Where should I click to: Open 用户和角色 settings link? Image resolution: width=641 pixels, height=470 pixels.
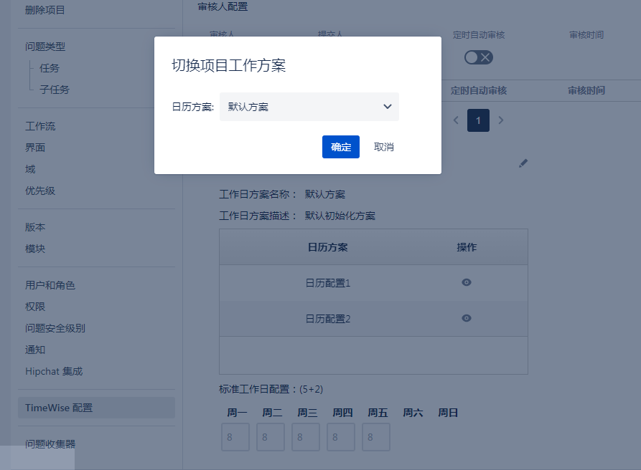50,285
